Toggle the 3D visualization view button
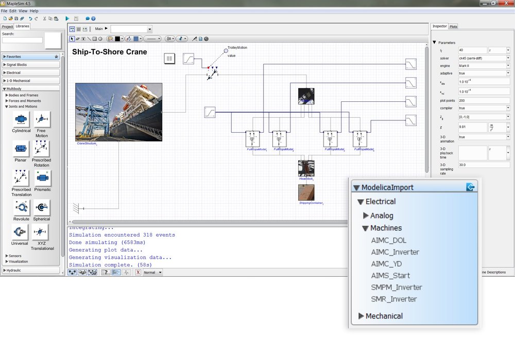This screenshot has width=515, height=339. [x=82, y=273]
